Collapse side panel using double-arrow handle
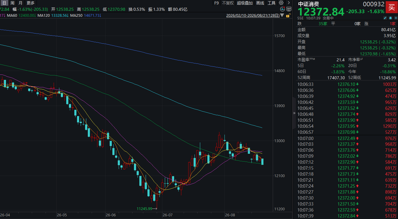 (x=294, y=113)
